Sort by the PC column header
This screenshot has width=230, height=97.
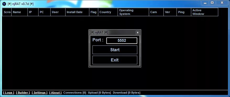45,12
